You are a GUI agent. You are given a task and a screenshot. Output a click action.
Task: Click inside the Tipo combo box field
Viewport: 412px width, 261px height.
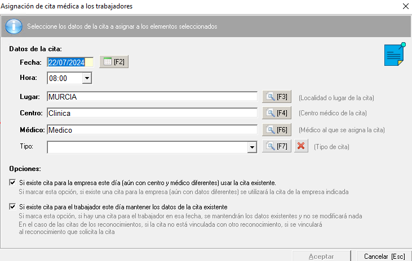(x=147, y=147)
